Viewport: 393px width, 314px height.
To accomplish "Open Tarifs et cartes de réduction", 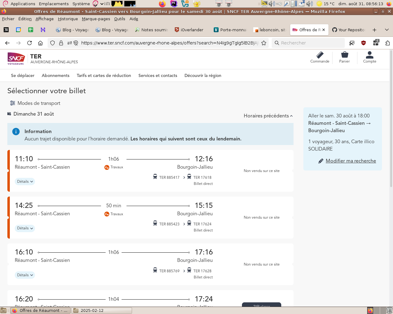I will 104,75.
